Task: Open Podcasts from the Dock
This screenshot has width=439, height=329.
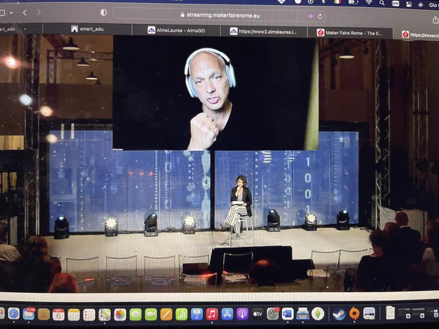Action: pyautogui.click(x=242, y=314)
